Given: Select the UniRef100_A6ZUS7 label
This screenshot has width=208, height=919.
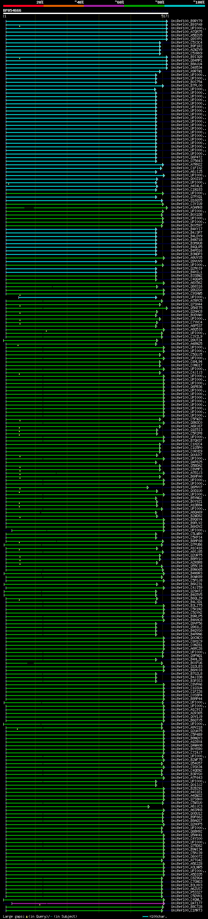Looking at the screenshot, I should (187, 889).
